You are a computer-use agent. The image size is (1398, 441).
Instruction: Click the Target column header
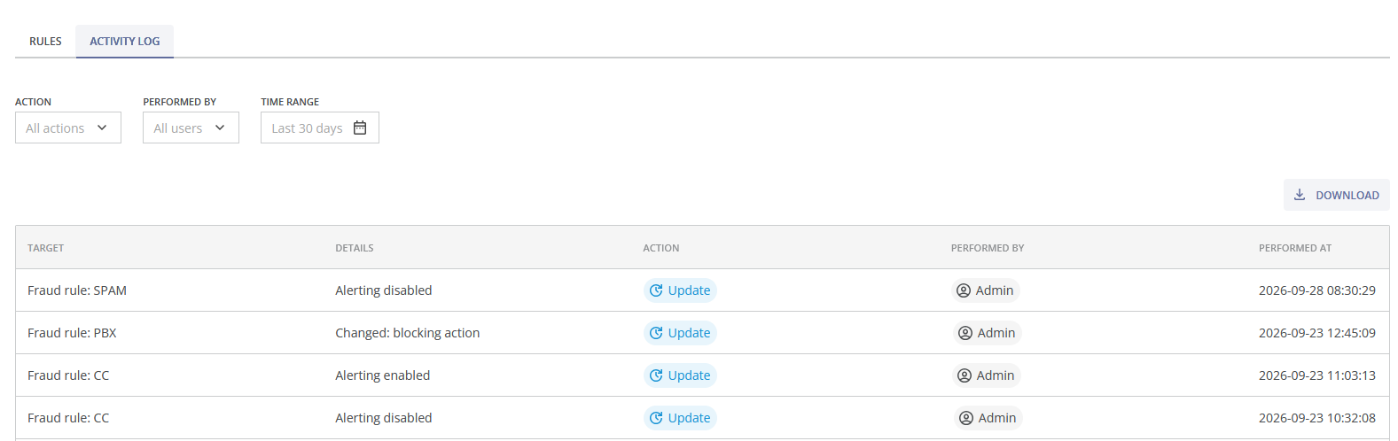pos(46,248)
